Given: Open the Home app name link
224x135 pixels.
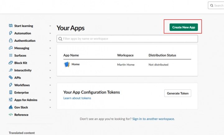Looking at the screenshot, I should point(76,64).
